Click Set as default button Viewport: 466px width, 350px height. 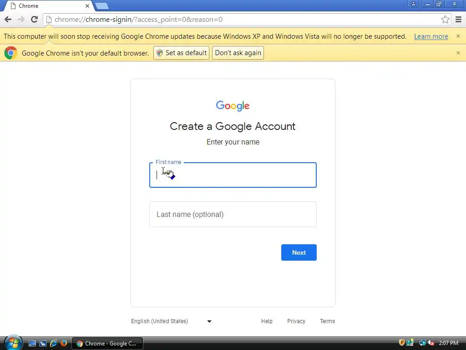(x=181, y=53)
